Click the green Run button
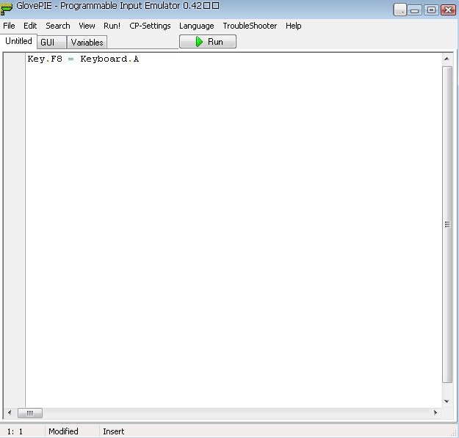The width and height of the screenshot is (459, 438). coord(208,42)
